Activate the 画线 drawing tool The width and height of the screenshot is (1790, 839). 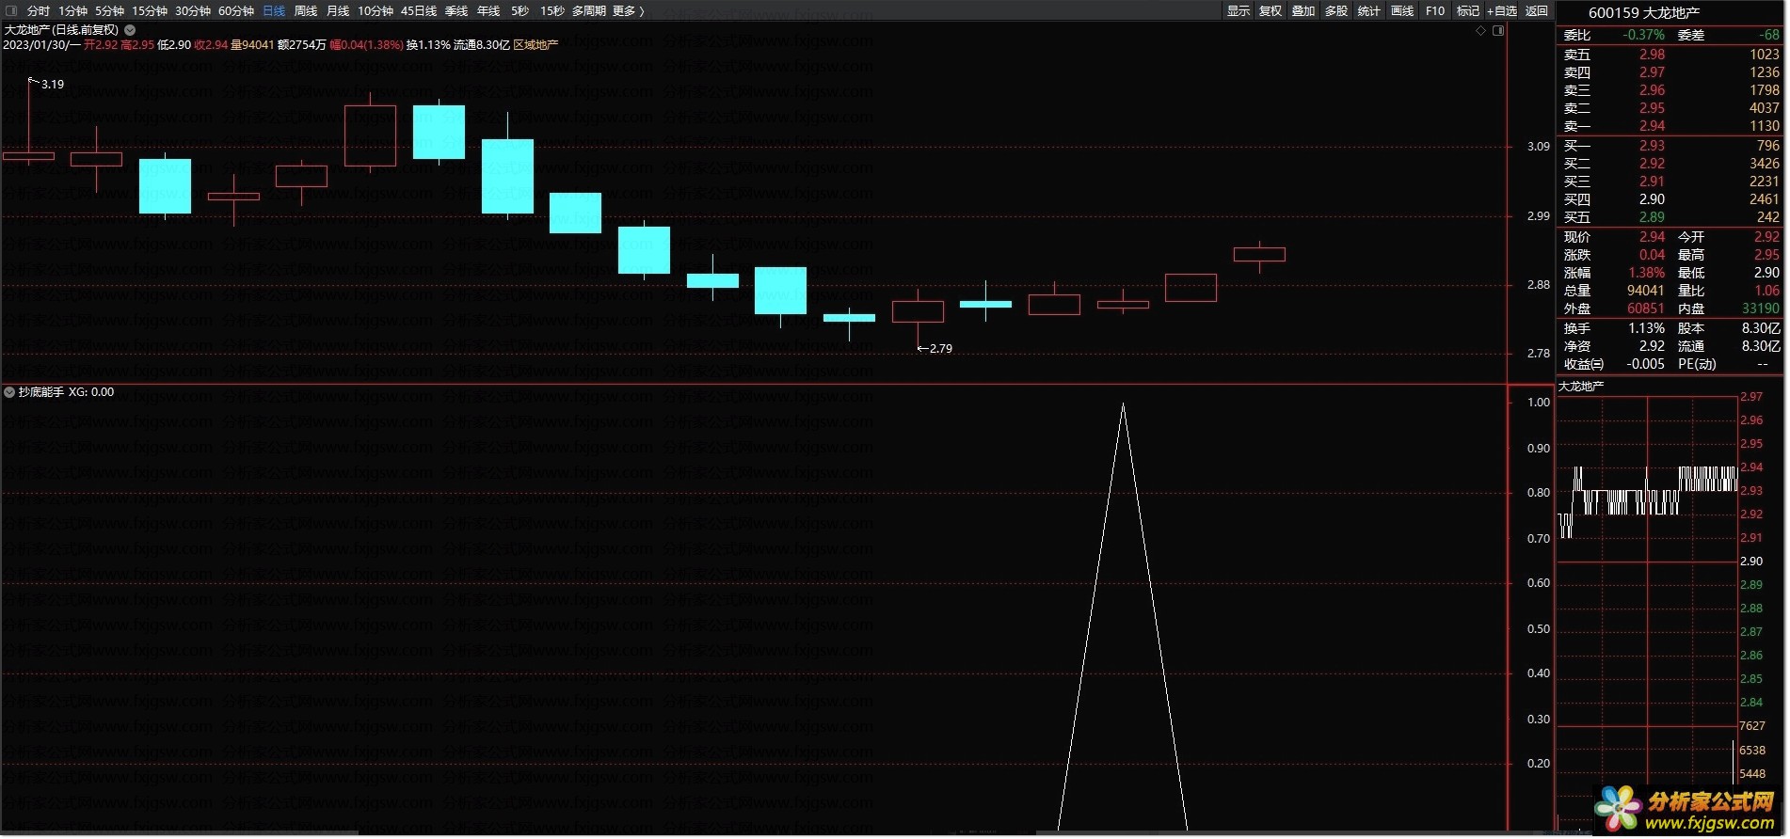point(1402,11)
